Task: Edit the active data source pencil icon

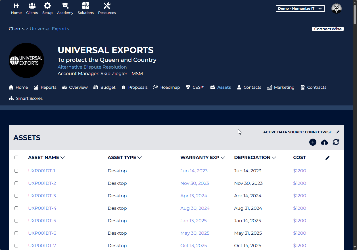Action: (338, 132)
